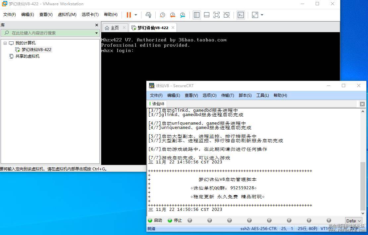The height and width of the screenshot is (235, 368).
Task: Click the stretch guest display icon
Action: 255,15
